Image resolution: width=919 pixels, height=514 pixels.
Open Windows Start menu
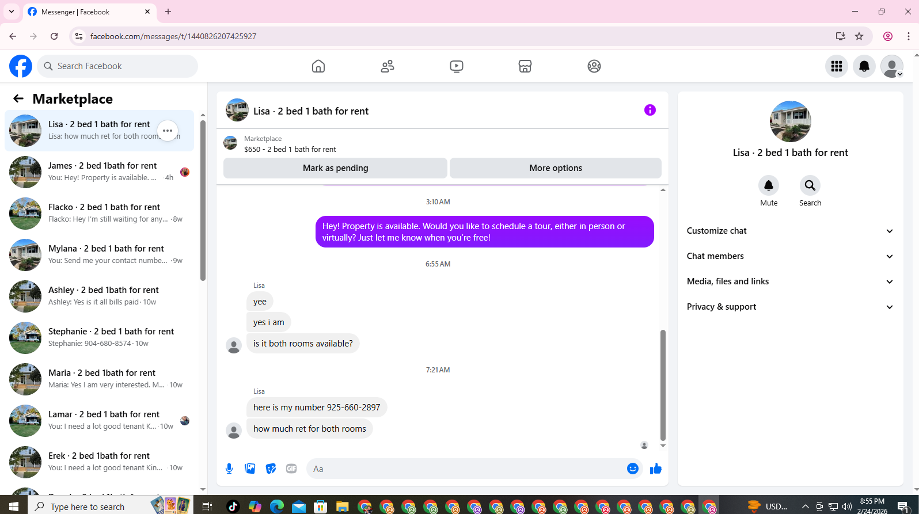[x=14, y=507]
